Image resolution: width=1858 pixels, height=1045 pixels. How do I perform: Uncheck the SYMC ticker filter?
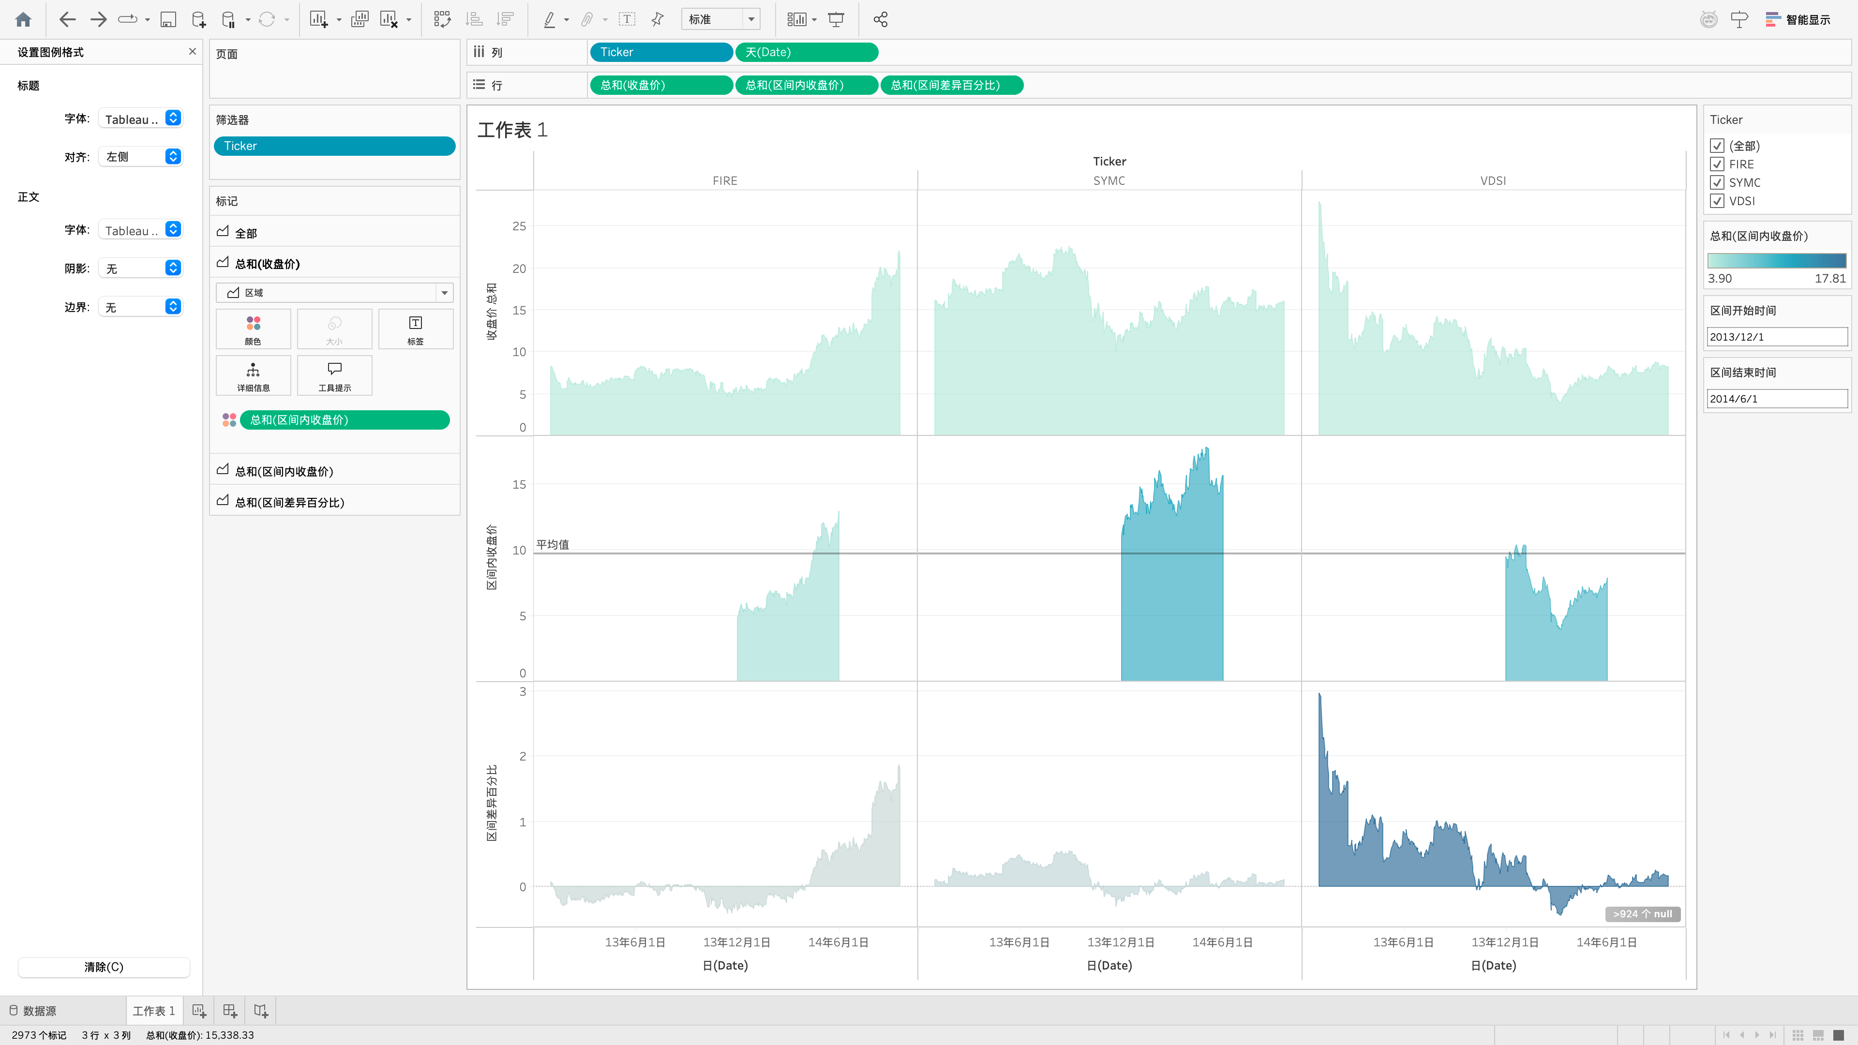(1717, 182)
